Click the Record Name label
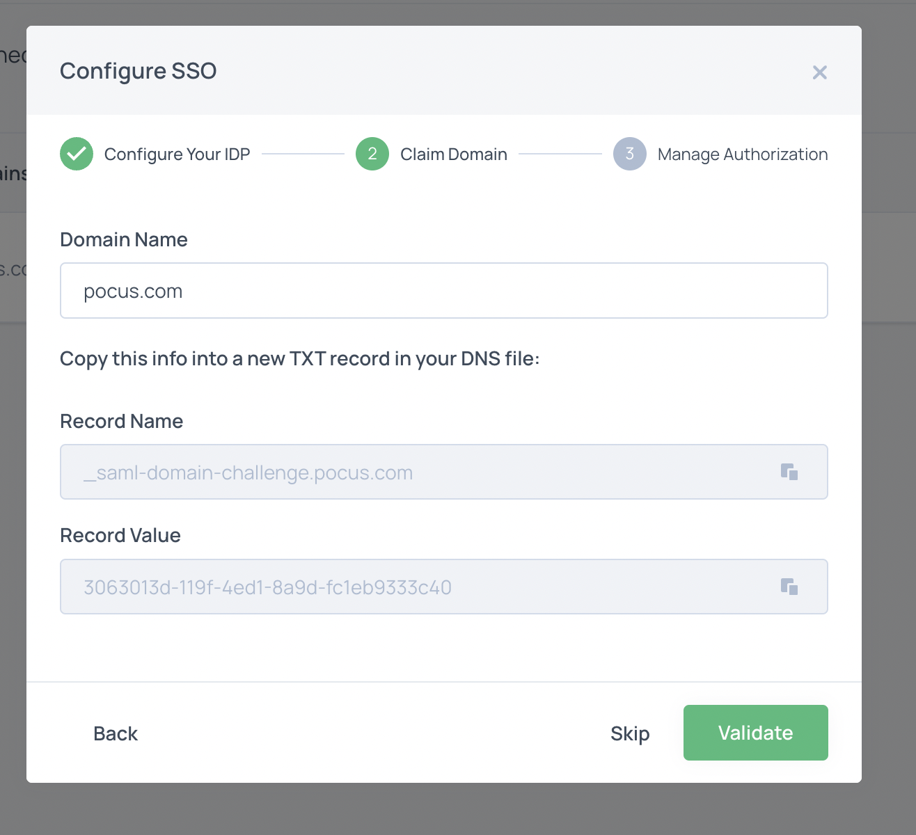This screenshot has height=835, width=916. point(122,421)
